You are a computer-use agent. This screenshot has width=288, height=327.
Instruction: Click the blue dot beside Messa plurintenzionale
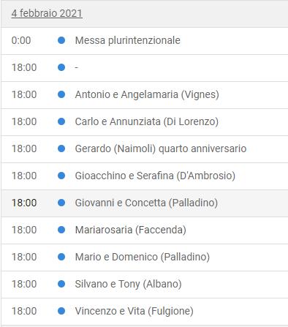tap(61, 40)
